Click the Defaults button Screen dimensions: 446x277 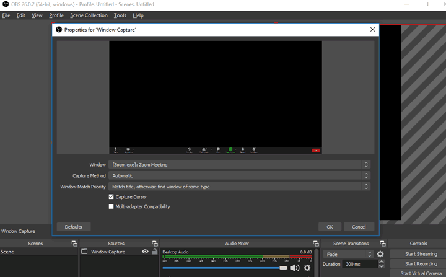click(x=73, y=227)
